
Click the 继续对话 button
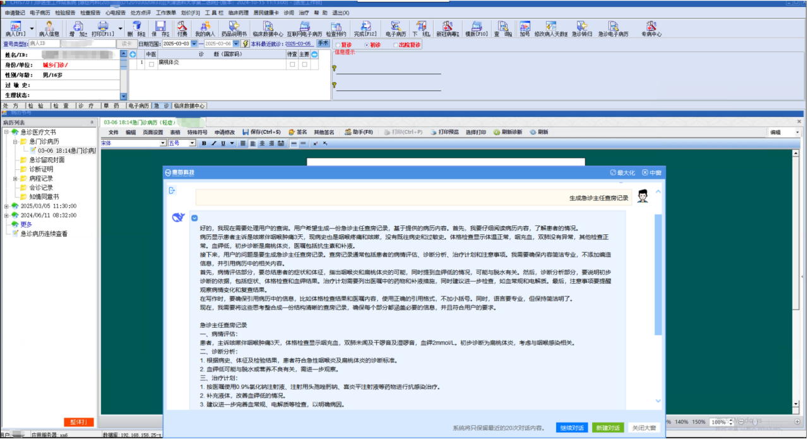click(x=571, y=428)
